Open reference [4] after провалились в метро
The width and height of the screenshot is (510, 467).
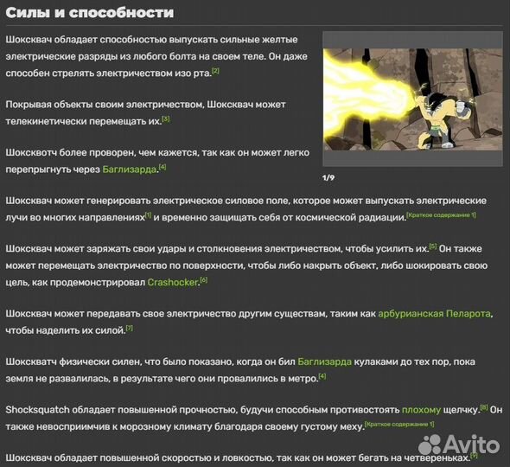point(322,376)
